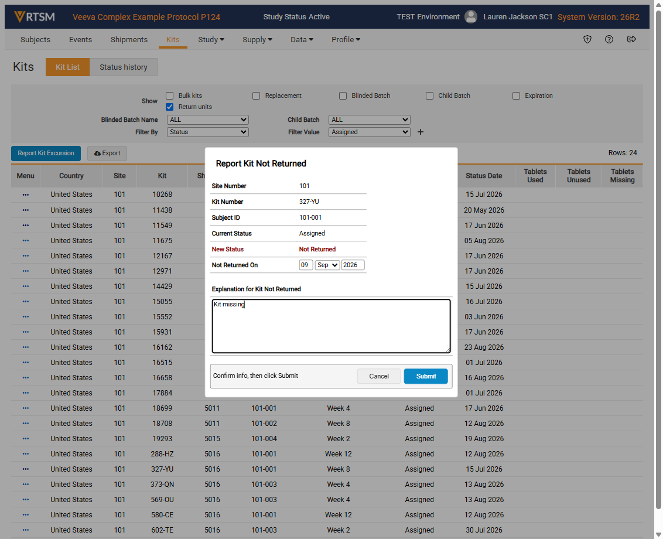663x539 pixels.
Task: Cancel the Report Kit Not Returned dialog
Action: tap(379, 376)
